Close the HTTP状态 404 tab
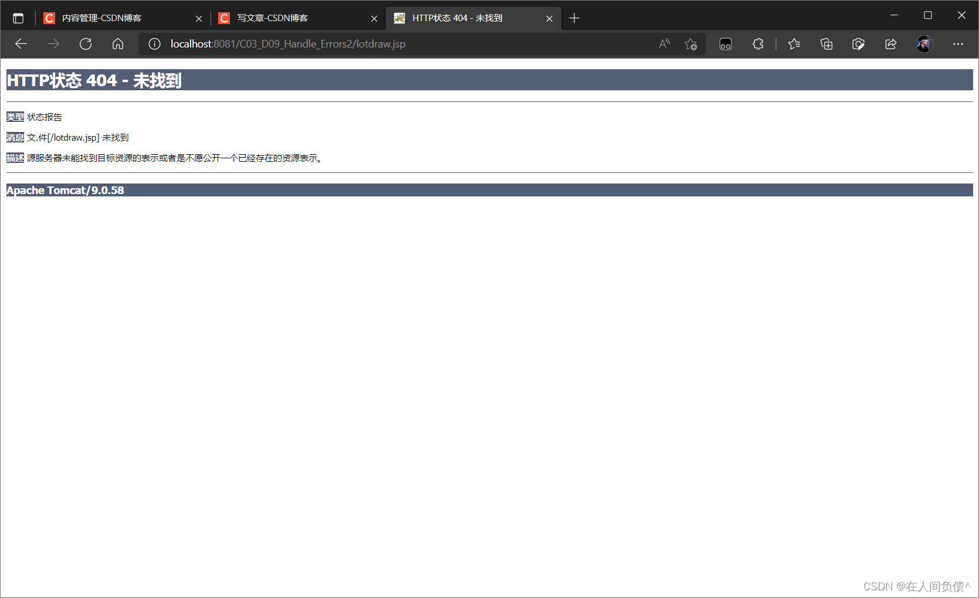This screenshot has width=979, height=598. point(550,18)
